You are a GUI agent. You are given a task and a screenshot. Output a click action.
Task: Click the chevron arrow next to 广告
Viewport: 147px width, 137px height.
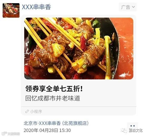click(x=133, y=7)
